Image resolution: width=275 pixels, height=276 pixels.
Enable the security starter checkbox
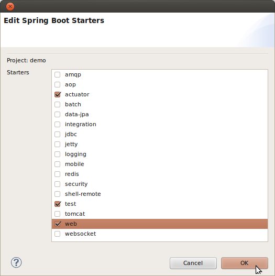58,184
